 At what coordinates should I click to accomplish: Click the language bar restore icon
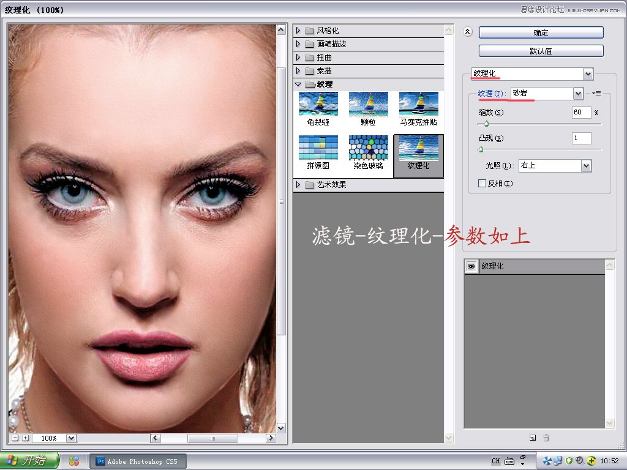pos(523,457)
